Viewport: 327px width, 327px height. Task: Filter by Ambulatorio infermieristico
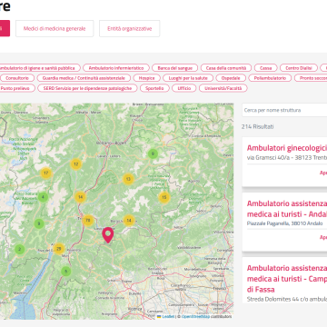116,68
